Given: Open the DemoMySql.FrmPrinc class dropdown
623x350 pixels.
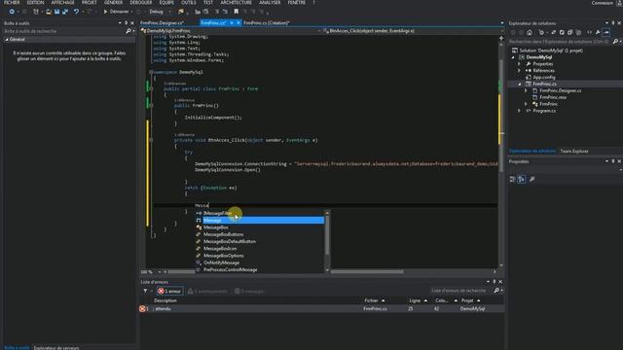Looking at the screenshot, I should point(230,30).
